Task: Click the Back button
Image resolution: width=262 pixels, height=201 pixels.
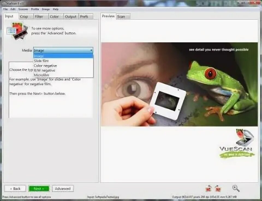Action: pyautogui.click(x=16, y=188)
